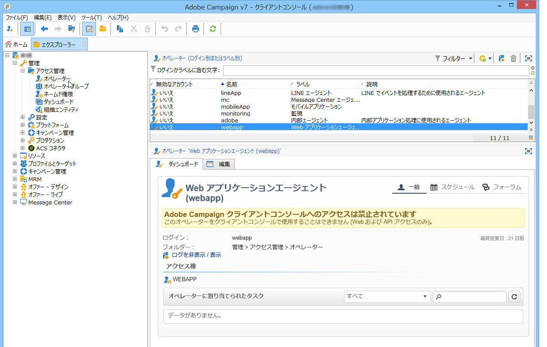Click the grey clear filter icon
The image size is (547, 347).
(532, 68)
